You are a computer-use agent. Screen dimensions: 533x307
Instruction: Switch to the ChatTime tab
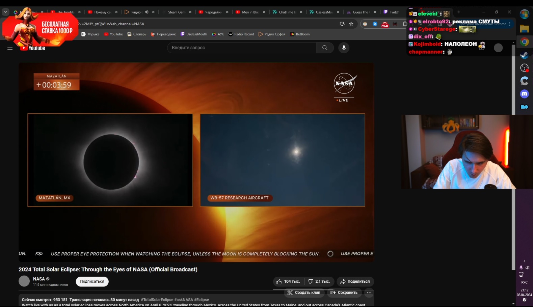point(287,12)
